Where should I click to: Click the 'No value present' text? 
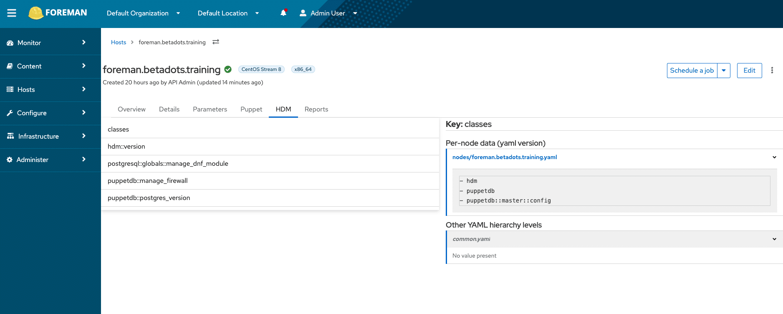[474, 256]
